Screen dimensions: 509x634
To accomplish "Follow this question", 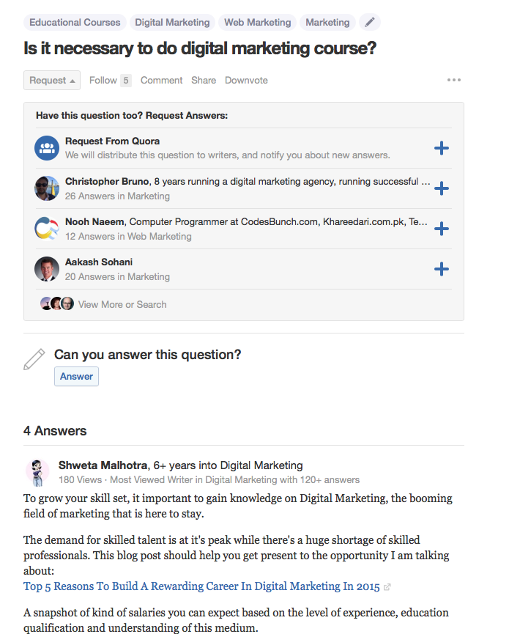I will 110,80.
